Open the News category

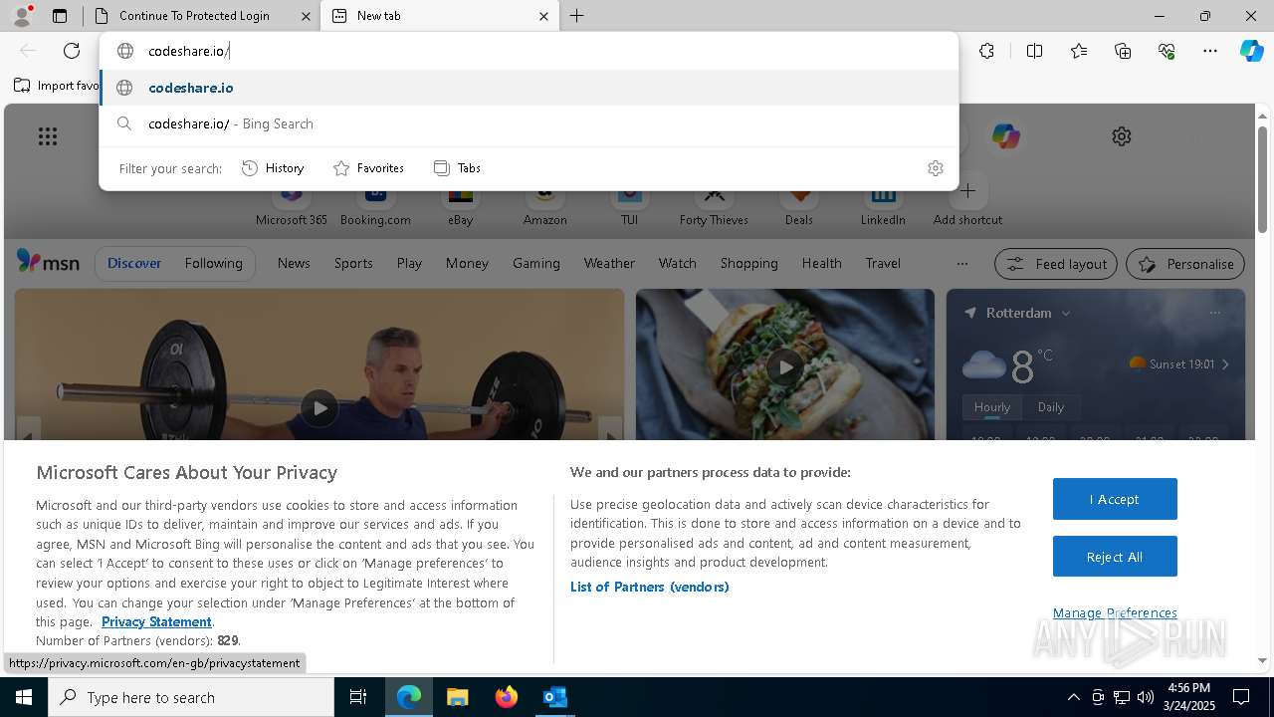pyautogui.click(x=294, y=263)
